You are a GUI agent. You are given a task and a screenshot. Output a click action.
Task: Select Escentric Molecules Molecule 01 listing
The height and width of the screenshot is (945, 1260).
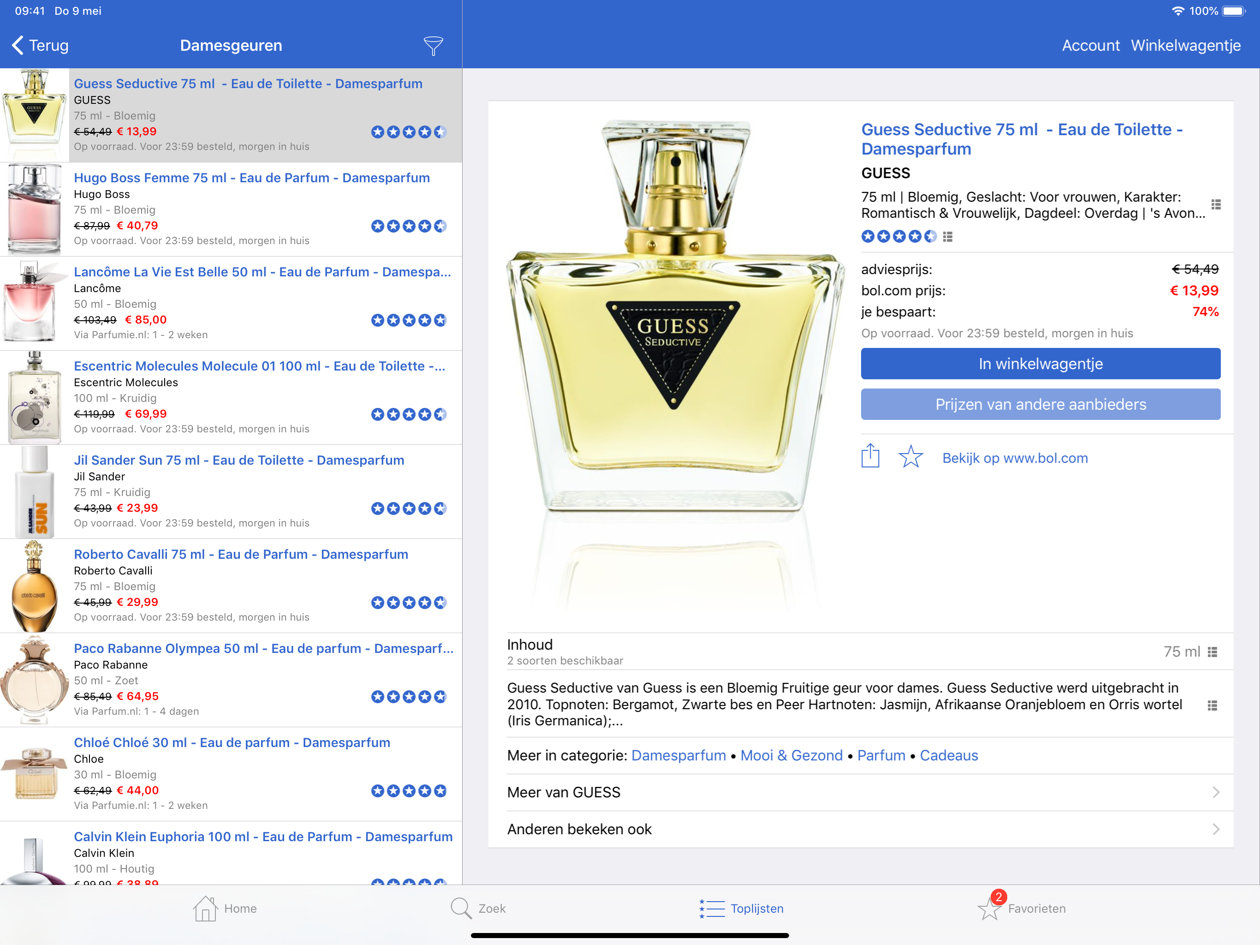coord(231,397)
